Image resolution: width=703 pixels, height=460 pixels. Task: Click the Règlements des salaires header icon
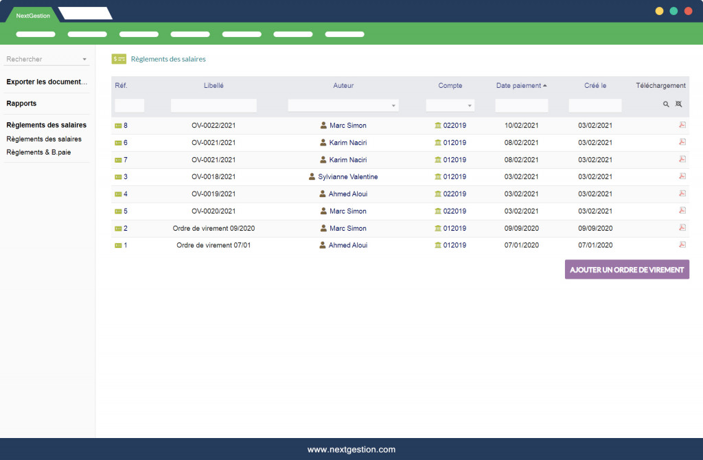point(119,59)
